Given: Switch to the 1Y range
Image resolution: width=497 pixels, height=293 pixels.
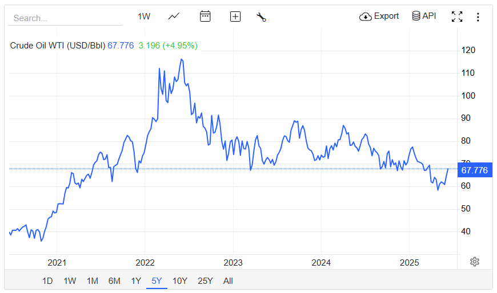Looking at the screenshot, I should 136,280.
